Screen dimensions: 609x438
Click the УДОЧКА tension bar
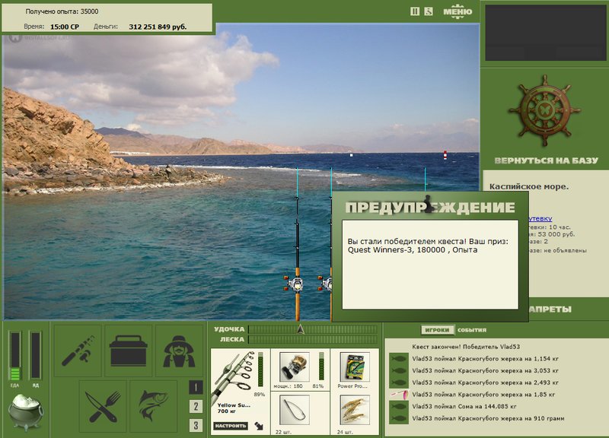pos(313,329)
